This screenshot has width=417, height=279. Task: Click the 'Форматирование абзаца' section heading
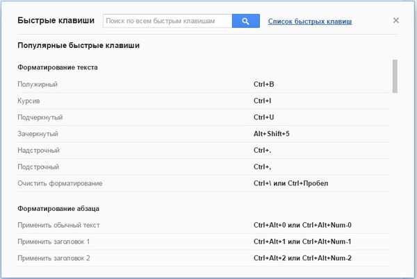[x=58, y=209]
